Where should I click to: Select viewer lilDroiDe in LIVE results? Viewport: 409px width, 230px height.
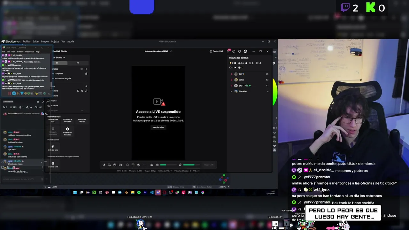coord(250,91)
